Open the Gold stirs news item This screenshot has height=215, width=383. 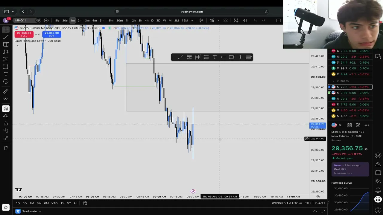340,169
